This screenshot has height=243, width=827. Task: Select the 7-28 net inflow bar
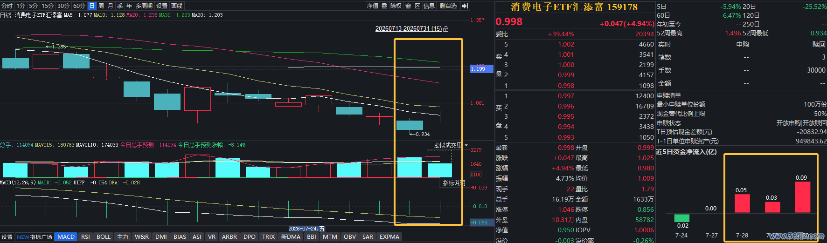pyautogui.click(x=742, y=203)
